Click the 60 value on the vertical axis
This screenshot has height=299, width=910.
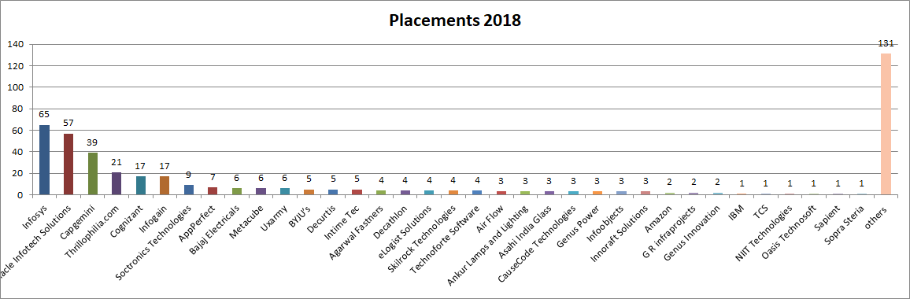19,130
